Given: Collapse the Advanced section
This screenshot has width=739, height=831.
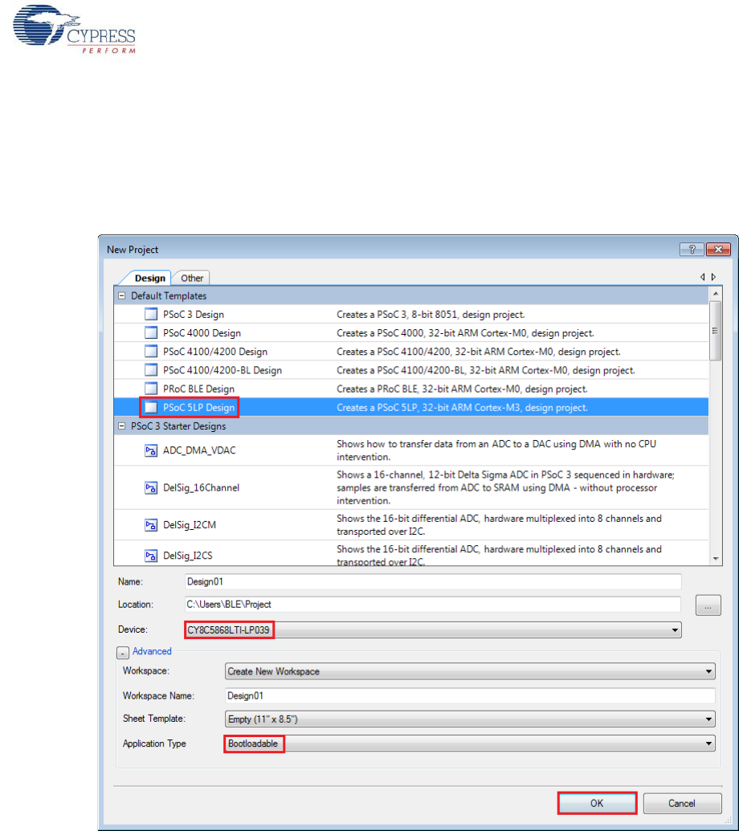Looking at the screenshot, I should tap(122, 653).
